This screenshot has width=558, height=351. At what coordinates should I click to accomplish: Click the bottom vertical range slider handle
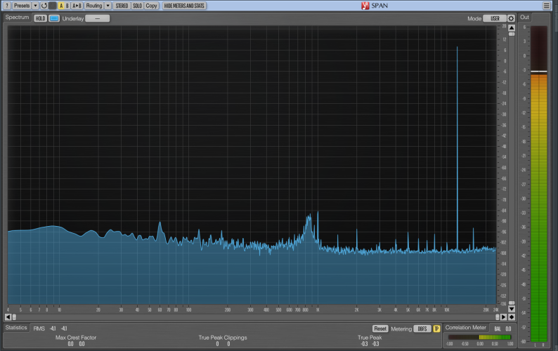point(512,303)
